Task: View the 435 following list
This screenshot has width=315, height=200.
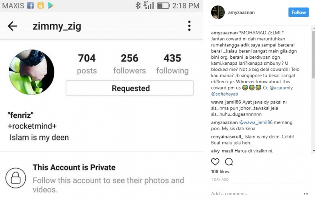Action: click(x=172, y=64)
